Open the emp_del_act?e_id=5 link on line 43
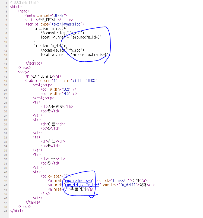Image resolution: width=203 pixels, height=218 pixels. 82,185
